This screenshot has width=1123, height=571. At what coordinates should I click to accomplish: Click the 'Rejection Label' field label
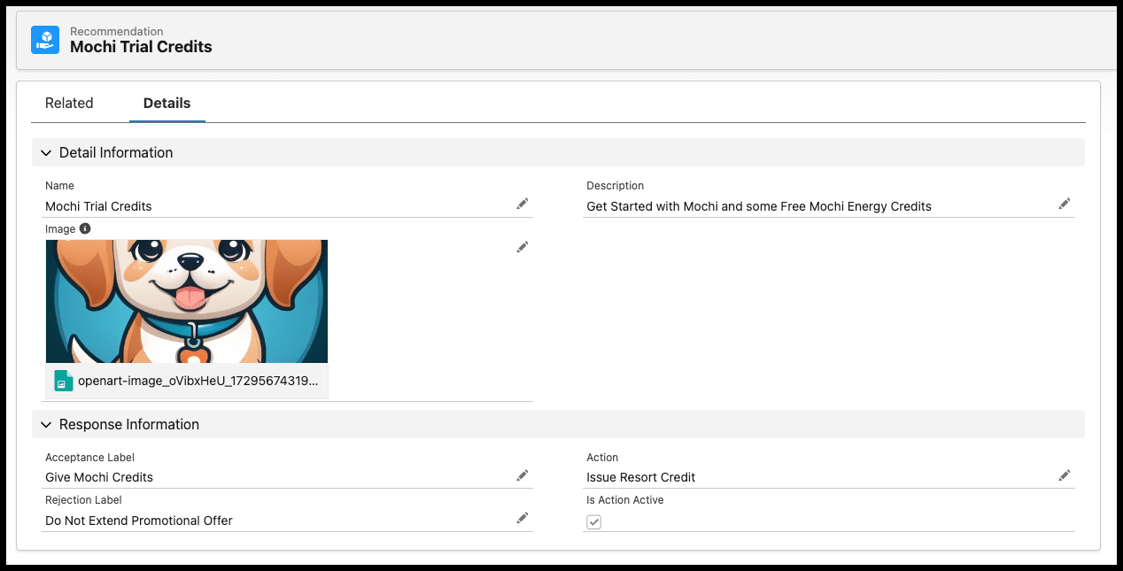pos(83,500)
